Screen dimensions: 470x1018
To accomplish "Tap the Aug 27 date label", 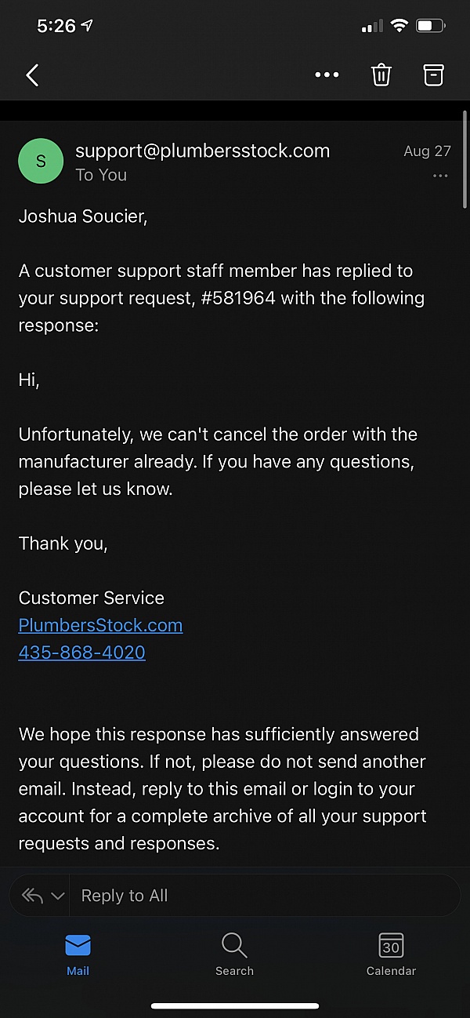I will [427, 151].
